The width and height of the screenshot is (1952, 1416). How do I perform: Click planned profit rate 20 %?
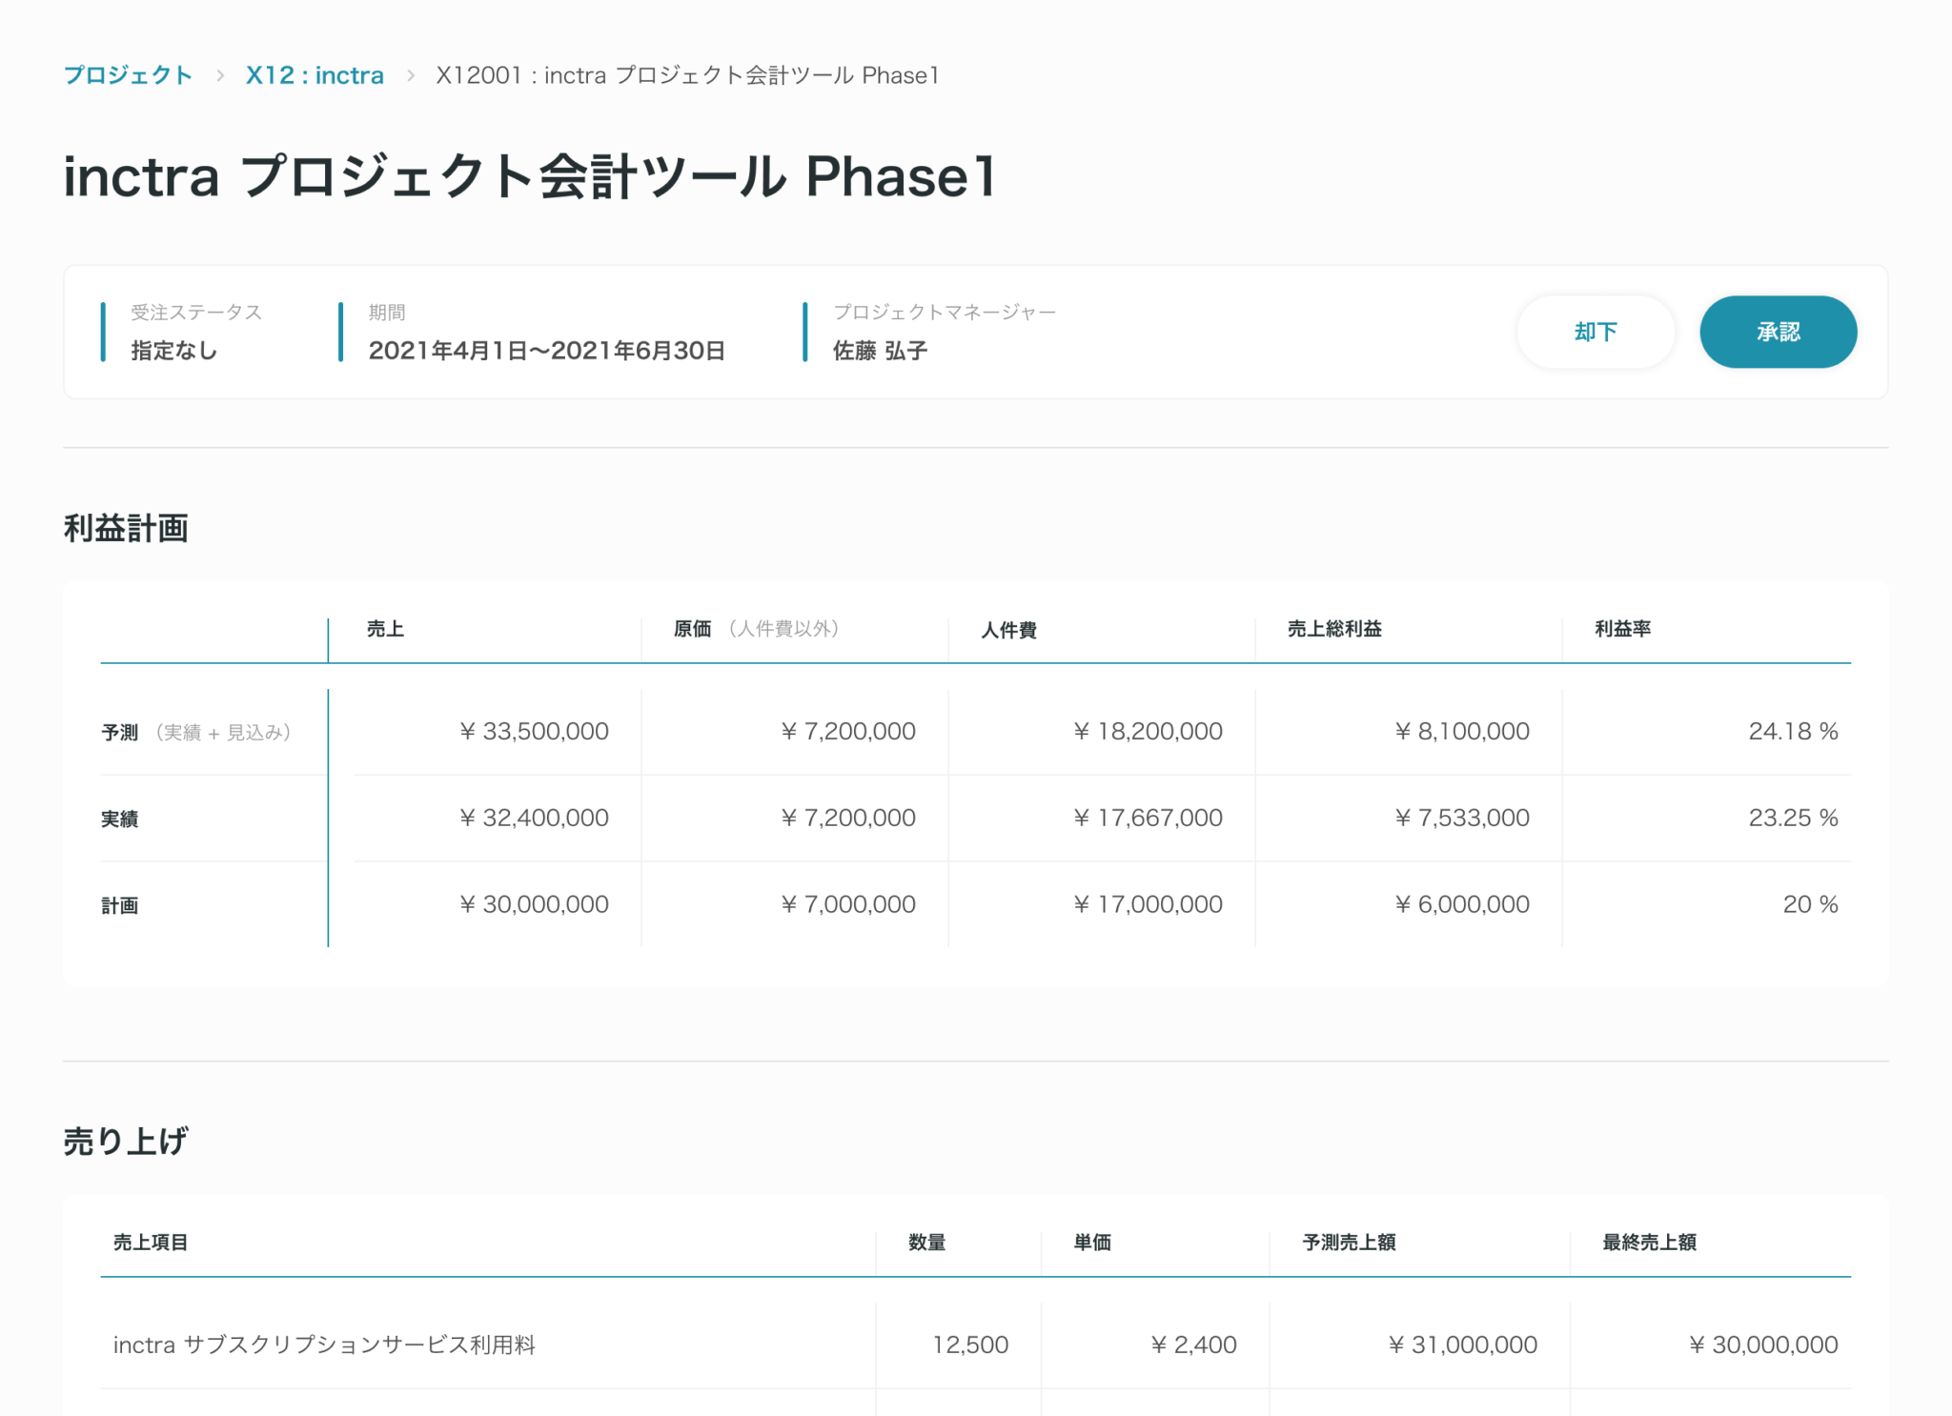[x=1810, y=904]
